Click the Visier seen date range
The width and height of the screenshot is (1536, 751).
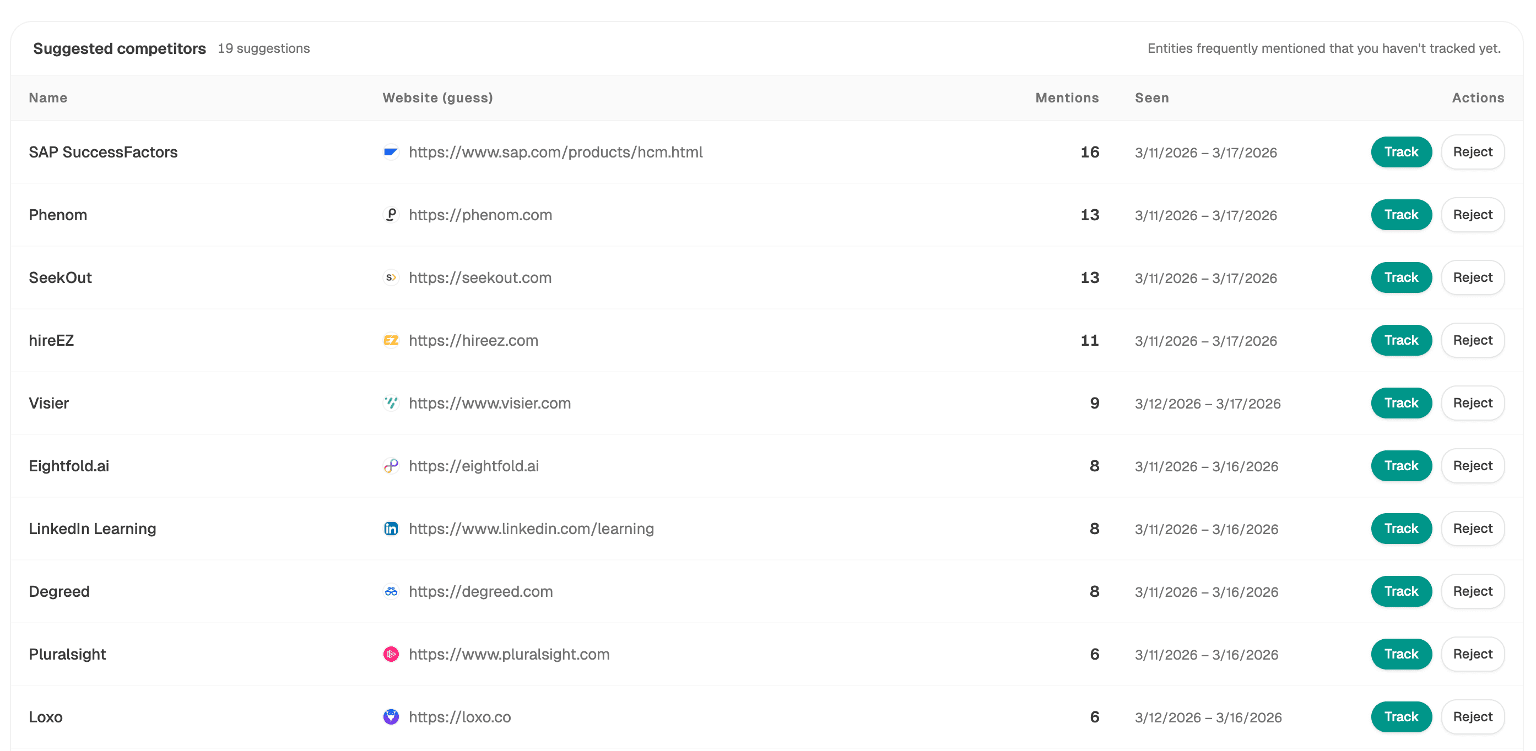[x=1208, y=404]
